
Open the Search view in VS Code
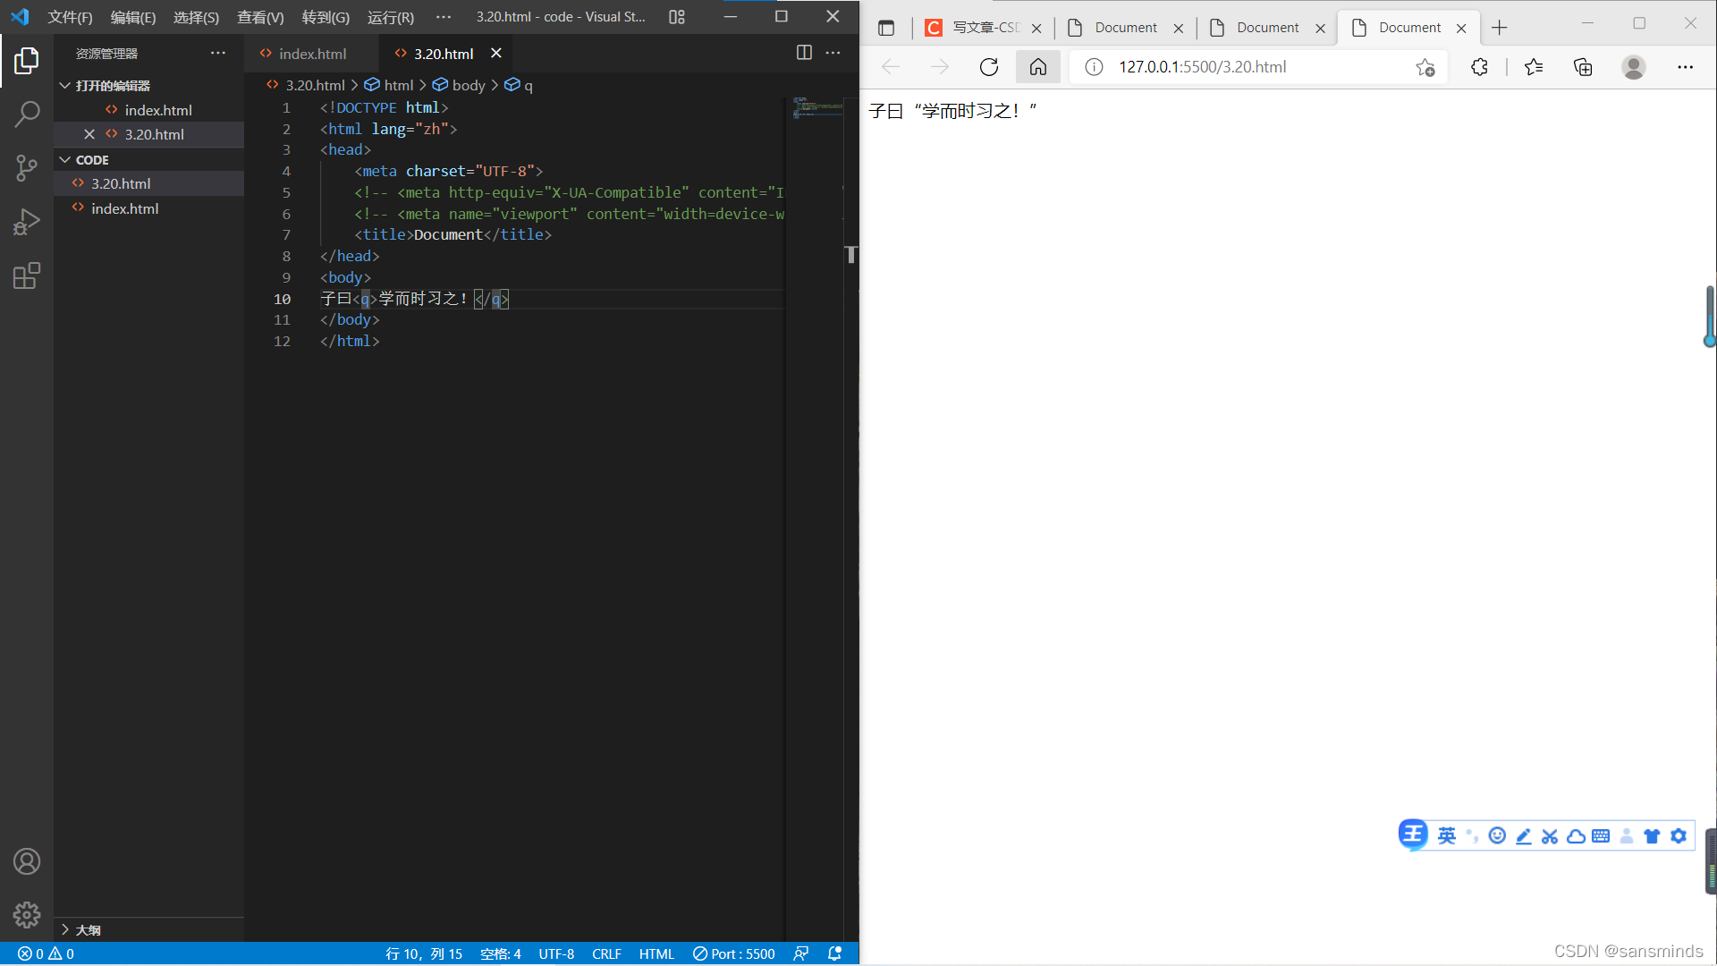pos(27,114)
